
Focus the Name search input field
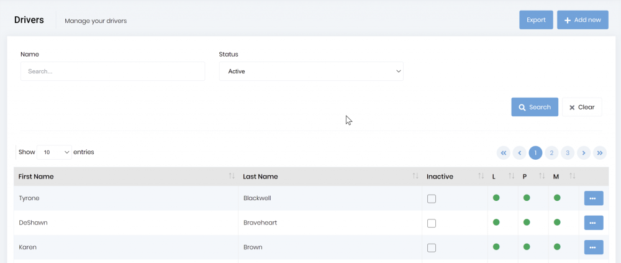click(112, 72)
